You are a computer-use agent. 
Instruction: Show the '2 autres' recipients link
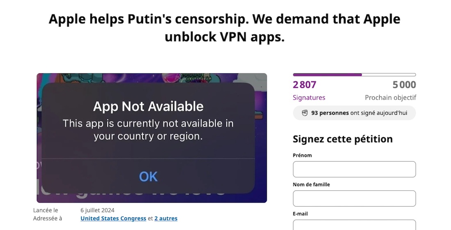(166, 219)
